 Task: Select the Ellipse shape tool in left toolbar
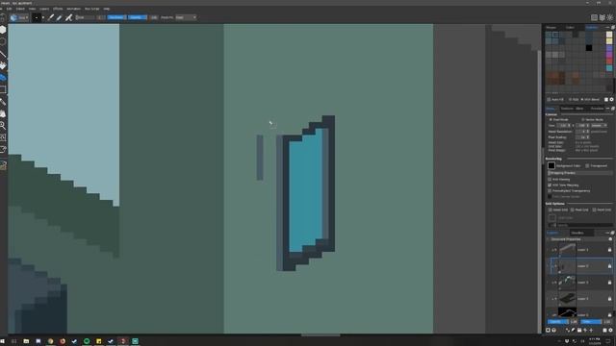pos(3,41)
